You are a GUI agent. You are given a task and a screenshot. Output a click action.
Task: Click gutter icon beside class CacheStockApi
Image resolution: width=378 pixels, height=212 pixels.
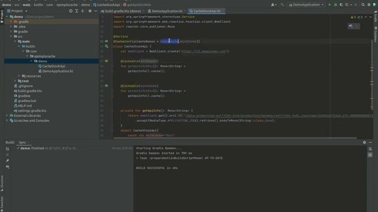pos(106,46)
